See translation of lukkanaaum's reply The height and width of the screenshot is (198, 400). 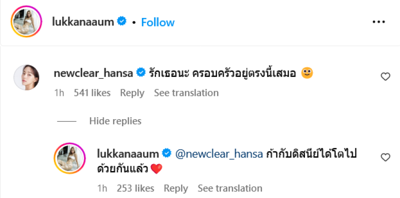[x=230, y=189]
